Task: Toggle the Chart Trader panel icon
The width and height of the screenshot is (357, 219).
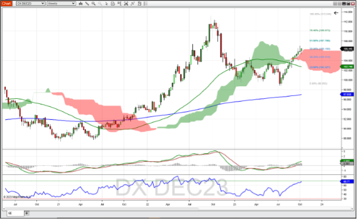Action: [x=119, y=3]
